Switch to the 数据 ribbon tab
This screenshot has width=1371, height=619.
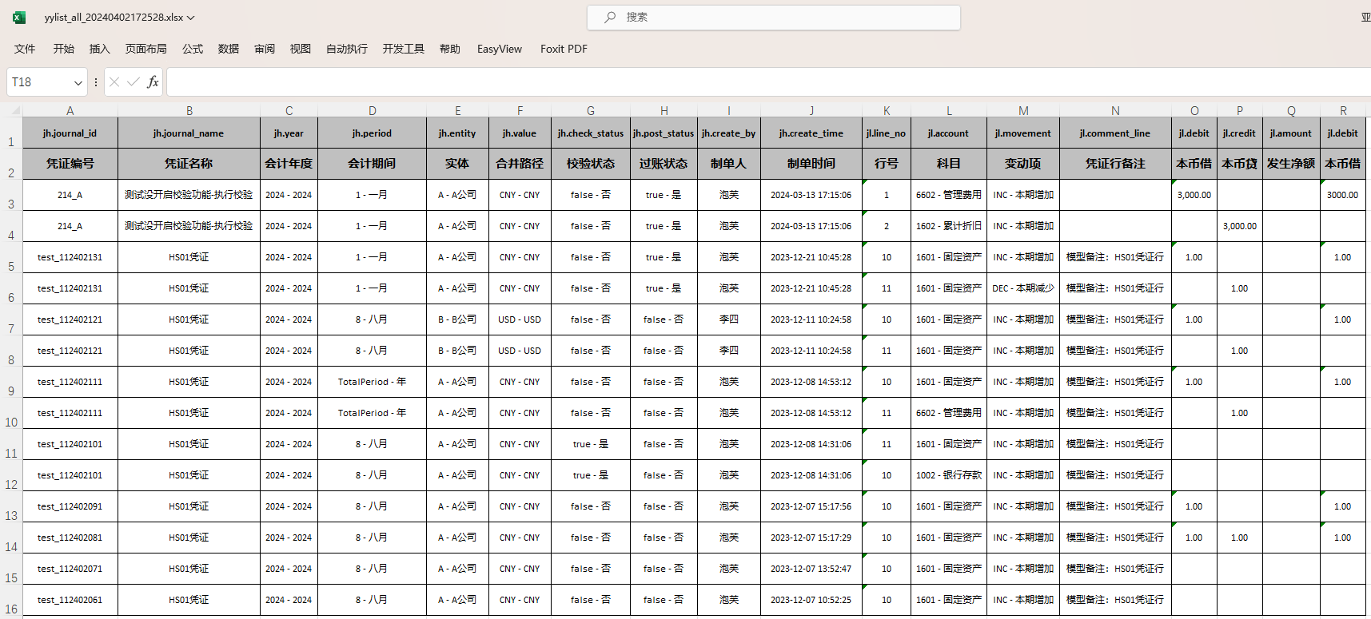tap(229, 49)
